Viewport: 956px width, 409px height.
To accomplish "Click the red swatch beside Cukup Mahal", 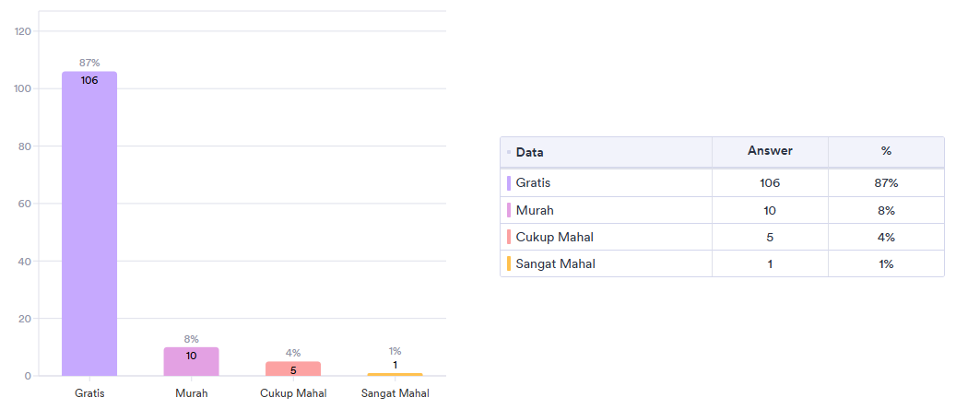I will (x=509, y=237).
